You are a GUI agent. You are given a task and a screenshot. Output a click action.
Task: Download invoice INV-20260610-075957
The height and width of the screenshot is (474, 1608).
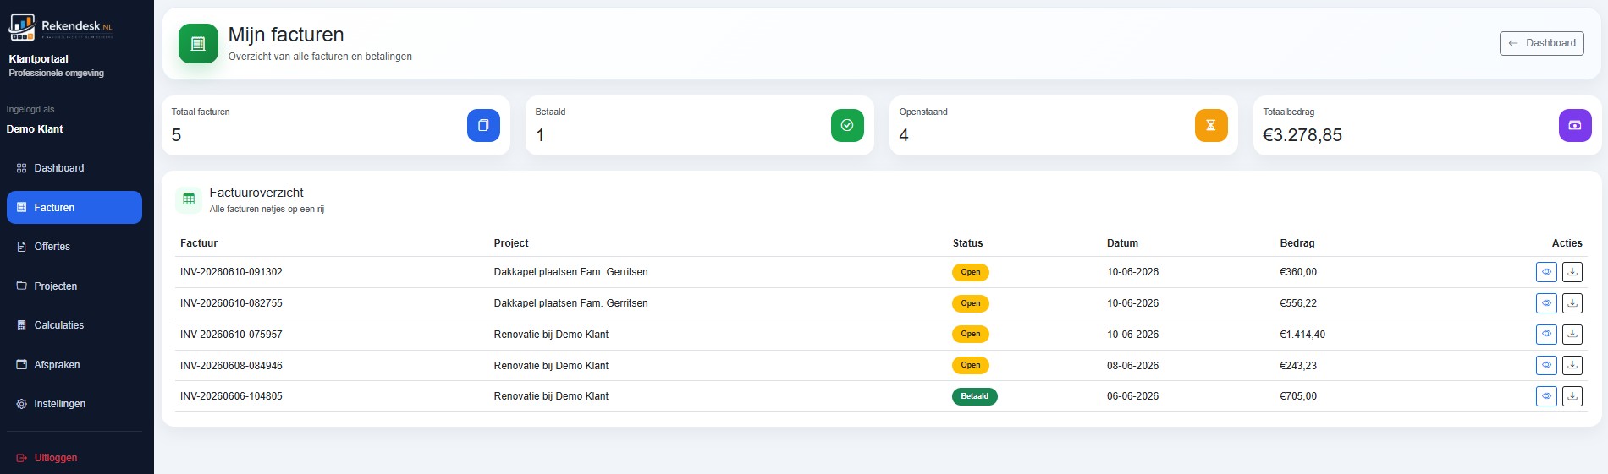pos(1572,335)
